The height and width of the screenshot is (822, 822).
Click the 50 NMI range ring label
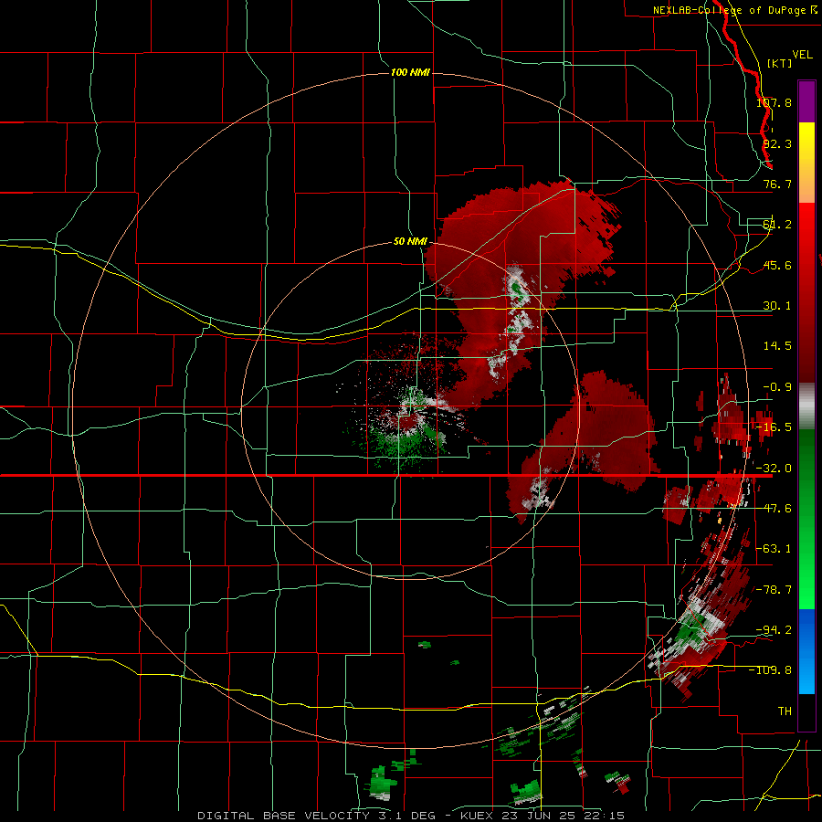(410, 241)
